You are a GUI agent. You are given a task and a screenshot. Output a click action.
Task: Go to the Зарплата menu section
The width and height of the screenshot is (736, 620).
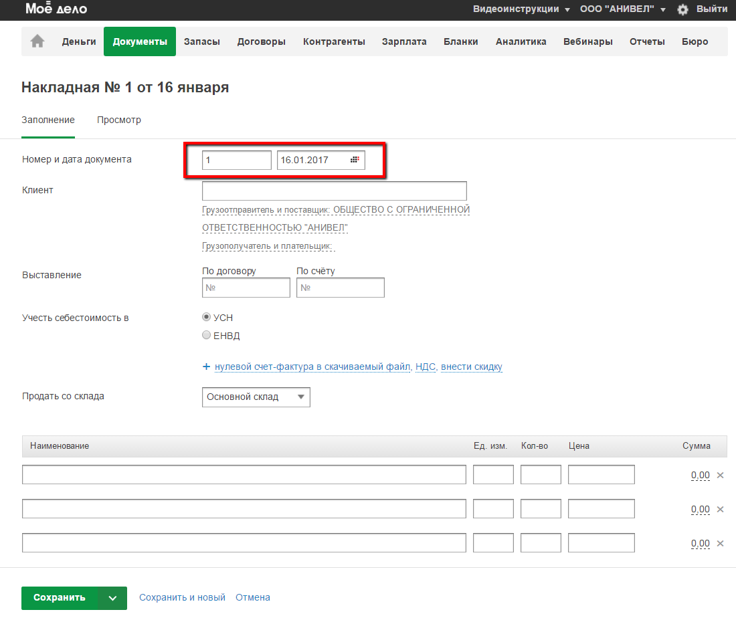(x=404, y=41)
